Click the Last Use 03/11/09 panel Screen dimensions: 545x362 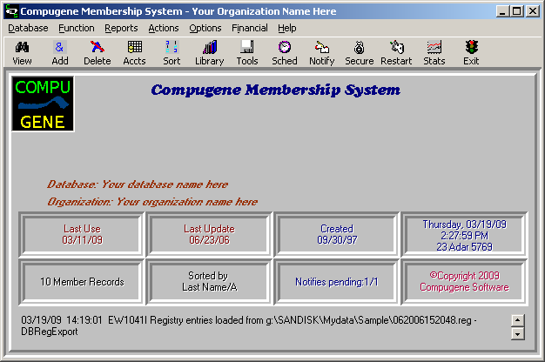(x=82, y=234)
